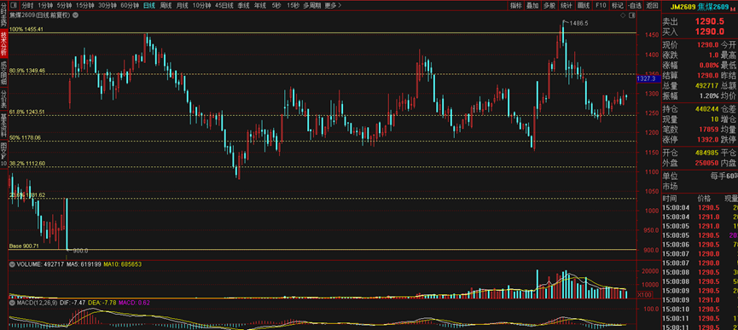The height and width of the screenshot is (330, 738).
Task: Click the 返回 back button
Action: 652,6
